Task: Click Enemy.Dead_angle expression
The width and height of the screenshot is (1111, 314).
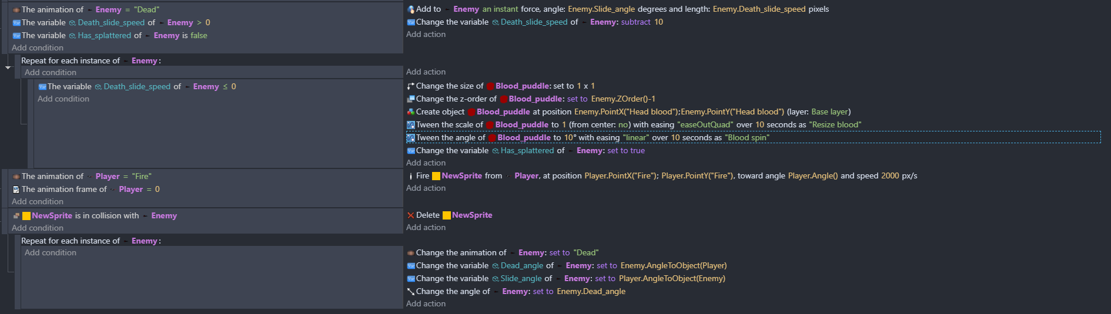Action: [x=591, y=292]
